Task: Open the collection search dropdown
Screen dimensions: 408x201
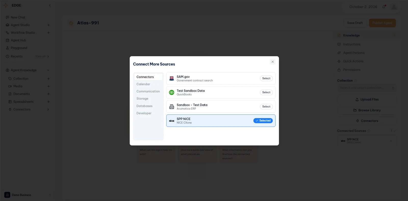Action: [x=367, y=88]
